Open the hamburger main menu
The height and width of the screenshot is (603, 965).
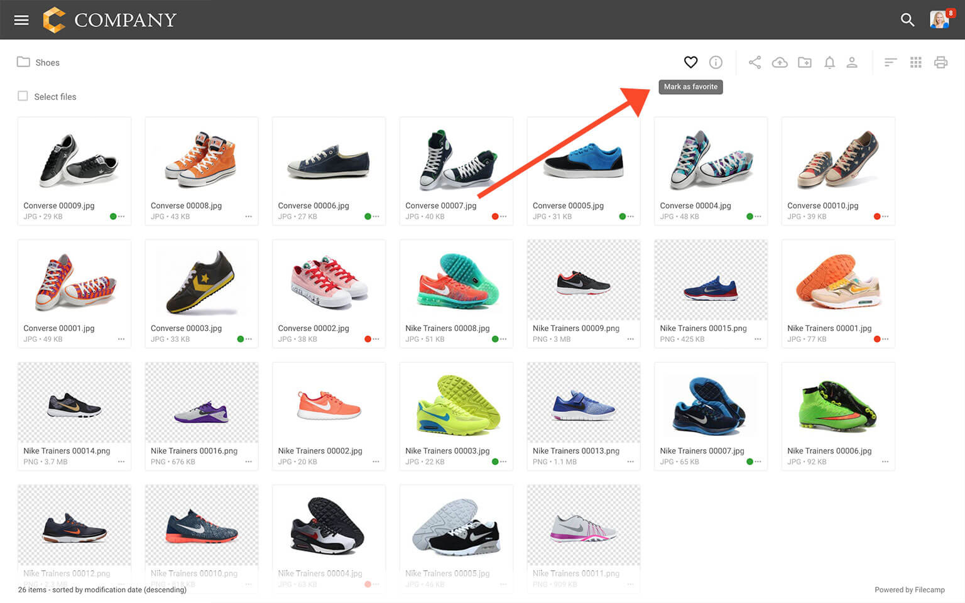[21, 20]
